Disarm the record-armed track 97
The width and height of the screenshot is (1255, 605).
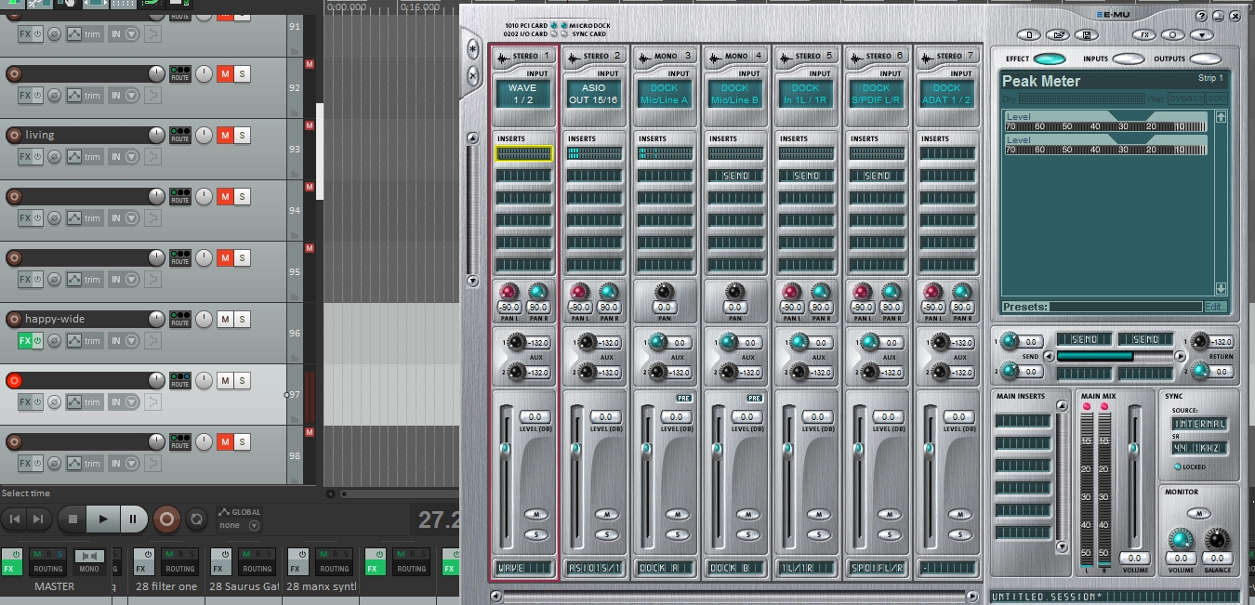pyautogui.click(x=14, y=380)
